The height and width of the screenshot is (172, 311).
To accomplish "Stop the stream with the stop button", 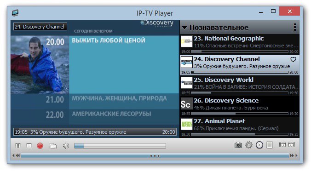I will click(29, 146).
